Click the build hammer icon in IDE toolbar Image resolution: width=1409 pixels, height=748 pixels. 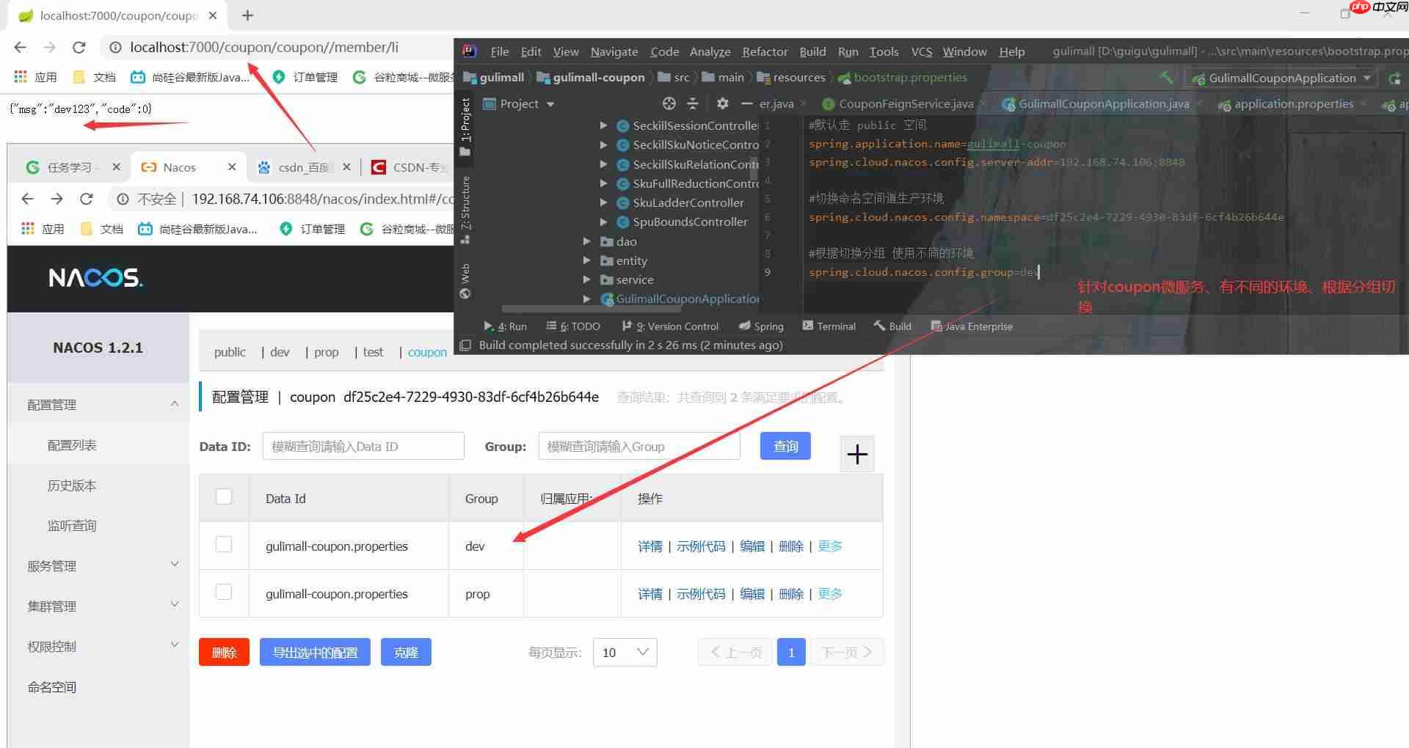coord(1166,77)
